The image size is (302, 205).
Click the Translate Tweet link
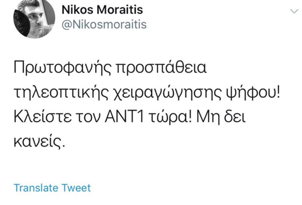pyautogui.click(x=52, y=188)
